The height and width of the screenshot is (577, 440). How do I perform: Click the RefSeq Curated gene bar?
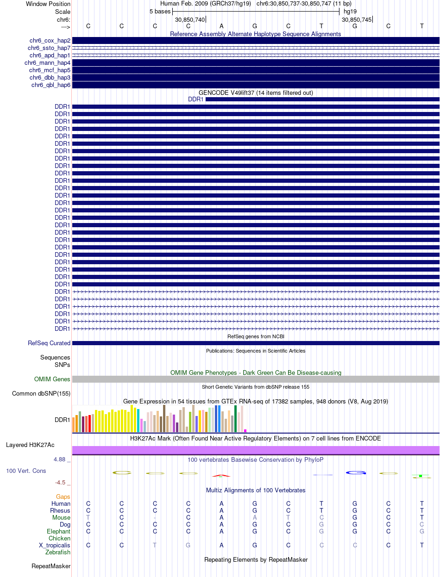pyautogui.click(x=256, y=343)
